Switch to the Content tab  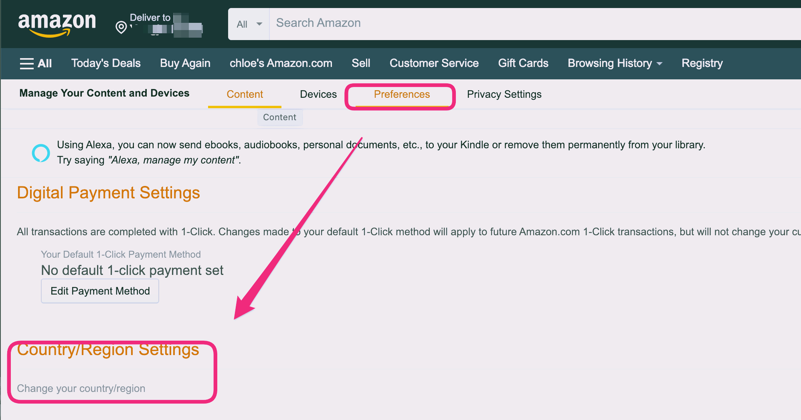pos(245,95)
